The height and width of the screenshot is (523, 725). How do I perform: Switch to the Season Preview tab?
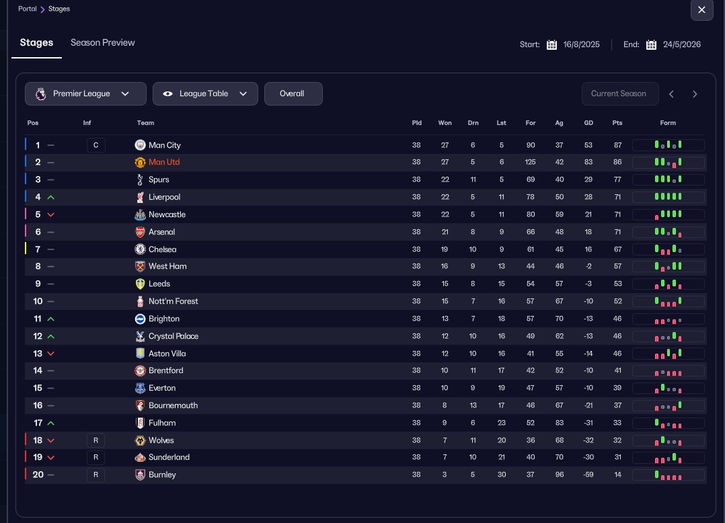103,43
